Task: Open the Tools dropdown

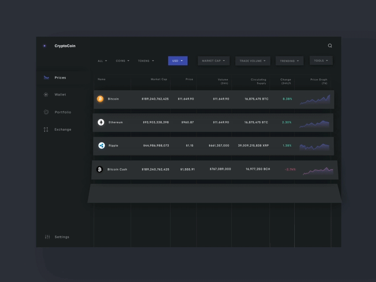Action: pyautogui.click(x=321, y=61)
